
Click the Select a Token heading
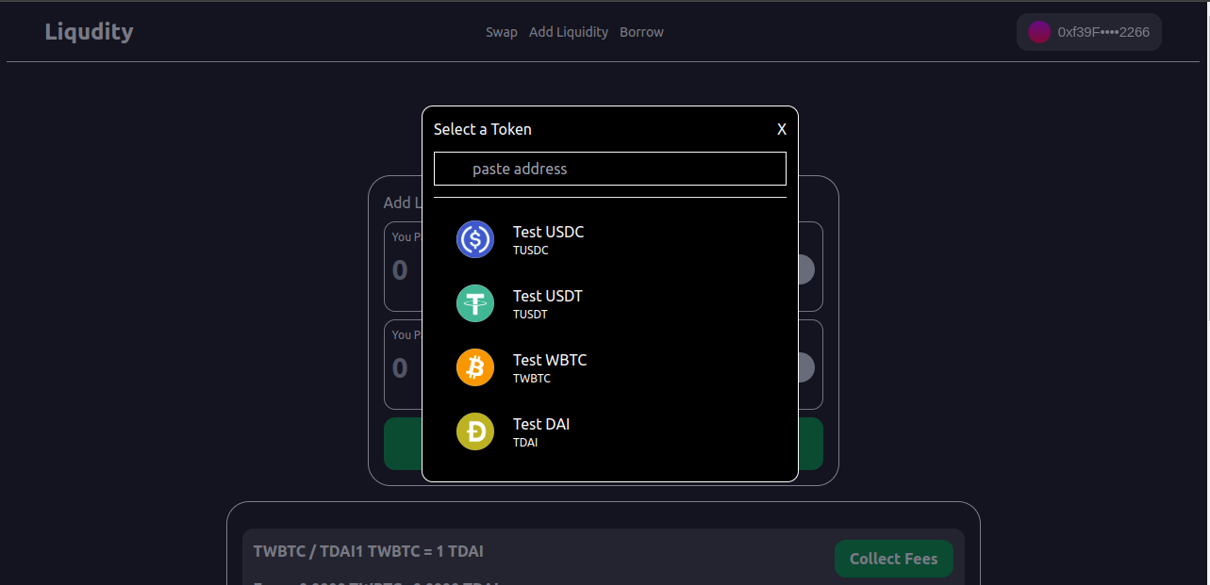tap(483, 129)
